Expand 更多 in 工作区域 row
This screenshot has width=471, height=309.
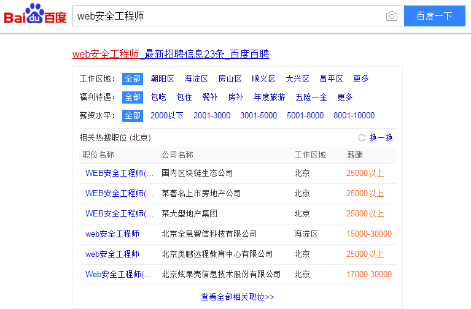tap(360, 79)
